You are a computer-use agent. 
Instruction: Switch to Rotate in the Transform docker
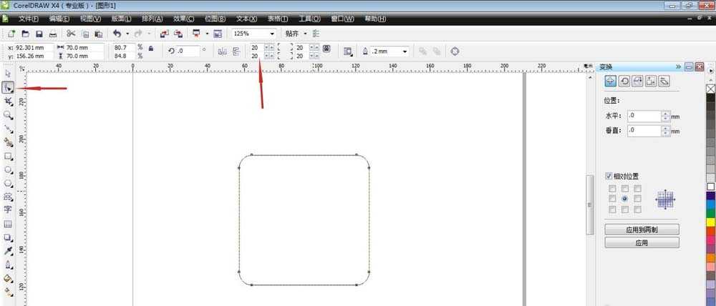pyautogui.click(x=624, y=82)
